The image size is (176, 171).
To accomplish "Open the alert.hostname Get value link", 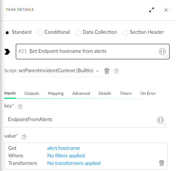I will 64,148.
